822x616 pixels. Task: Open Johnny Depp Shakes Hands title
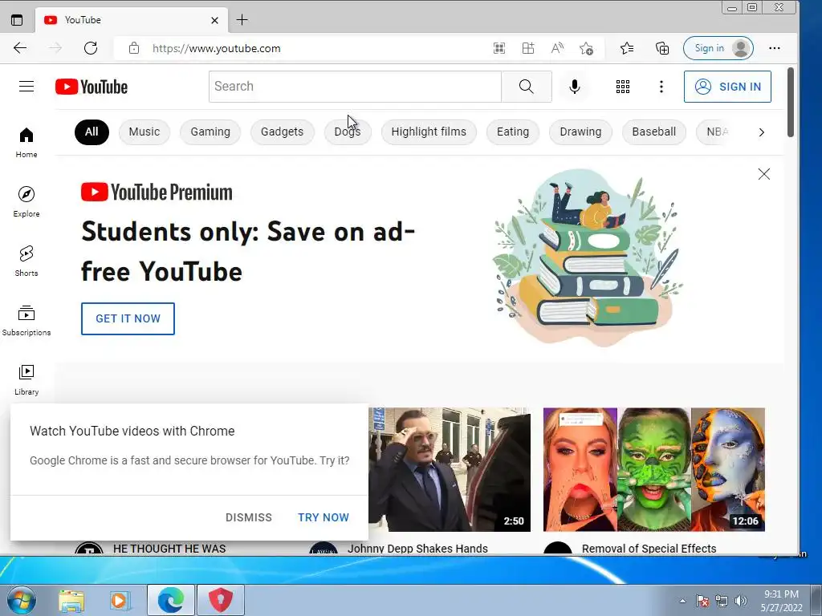[417, 549]
